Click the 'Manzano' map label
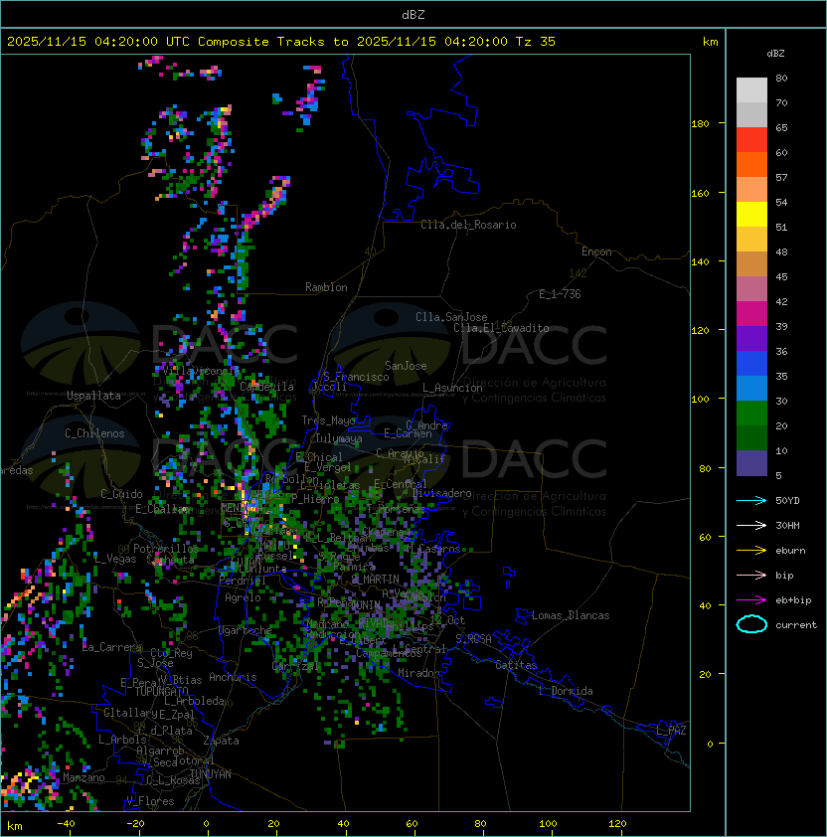This screenshot has width=827, height=837. tap(83, 777)
